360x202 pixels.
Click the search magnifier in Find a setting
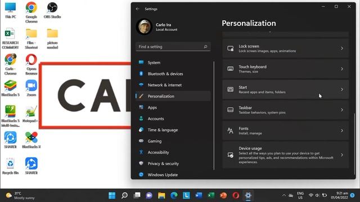(205, 47)
